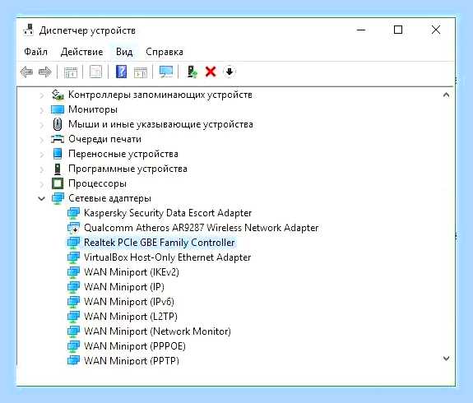Click the Мониторы monitor icon
The width and height of the screenshot is (473, 403).
click(x=58, y=109)
